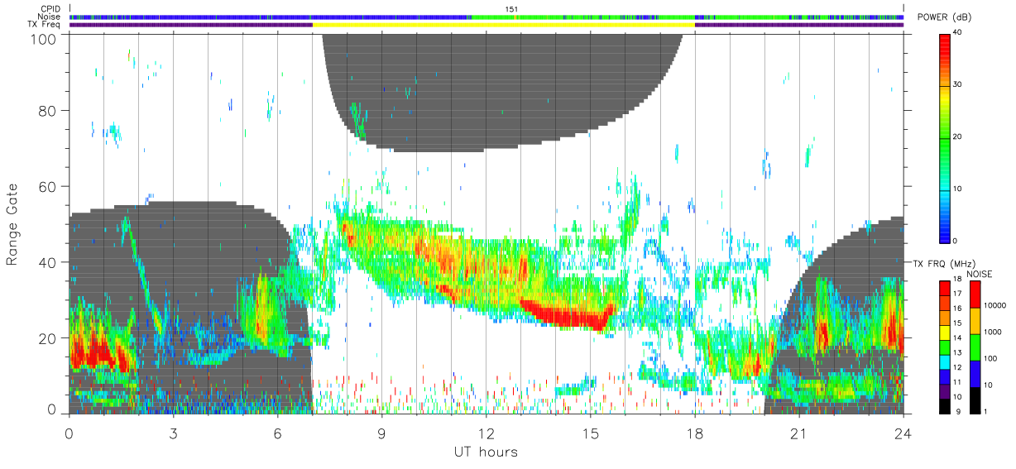Click x-axis tick label '15'
1016x469 pixels.
point(590,433)
